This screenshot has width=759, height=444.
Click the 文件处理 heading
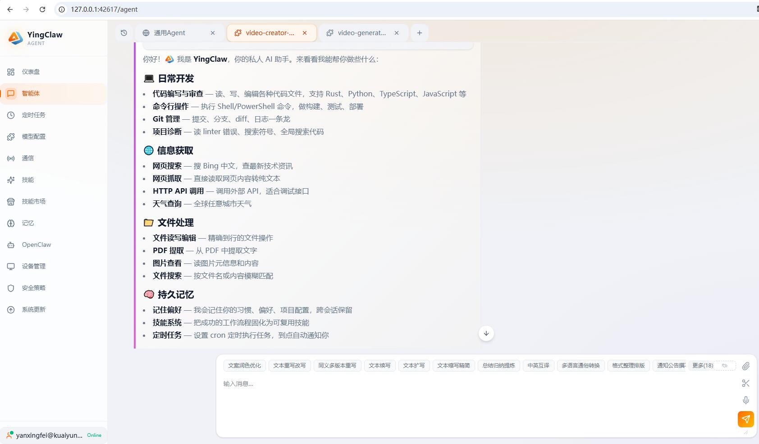[x=176, y=222]
